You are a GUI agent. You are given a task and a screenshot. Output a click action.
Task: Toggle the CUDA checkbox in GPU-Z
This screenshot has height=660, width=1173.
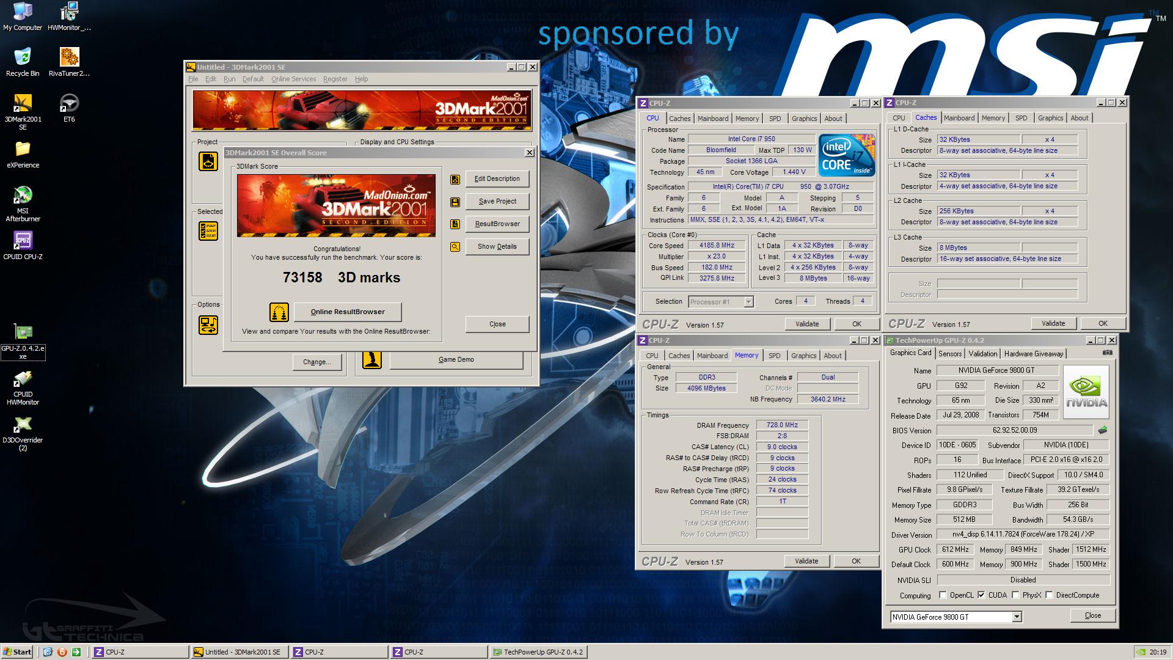click(981, 595)
